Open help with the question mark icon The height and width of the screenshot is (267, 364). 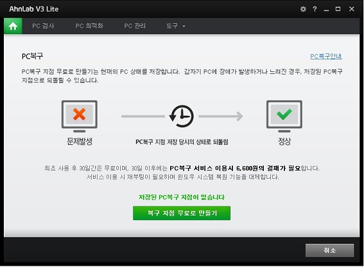click(x=315, y=9)
